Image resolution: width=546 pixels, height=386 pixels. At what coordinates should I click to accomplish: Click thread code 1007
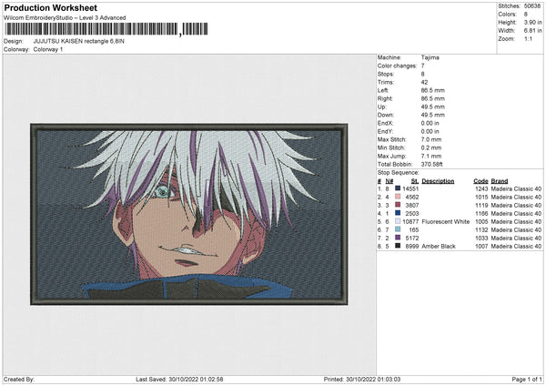(481, 247)
